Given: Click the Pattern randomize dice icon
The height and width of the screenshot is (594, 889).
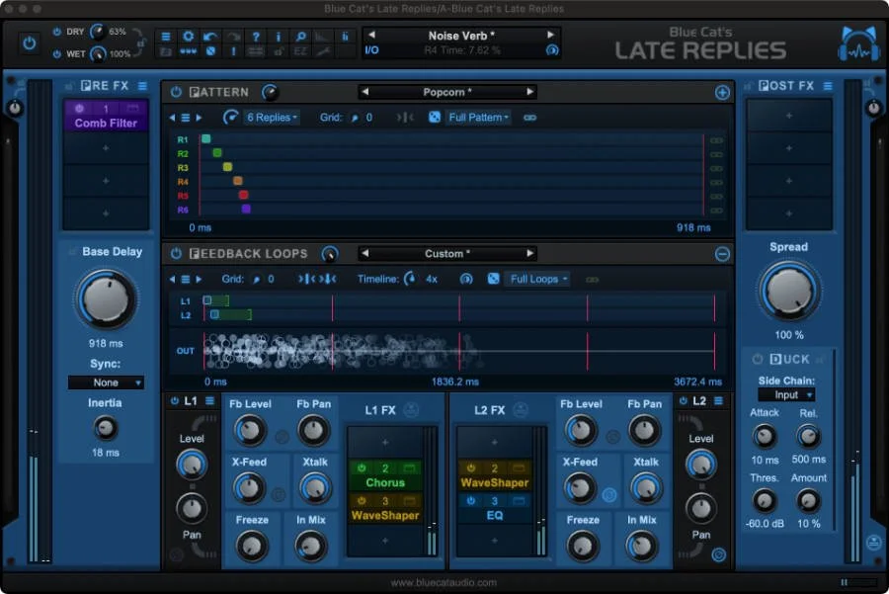Looking at the screenshot, I should point(435,118).
